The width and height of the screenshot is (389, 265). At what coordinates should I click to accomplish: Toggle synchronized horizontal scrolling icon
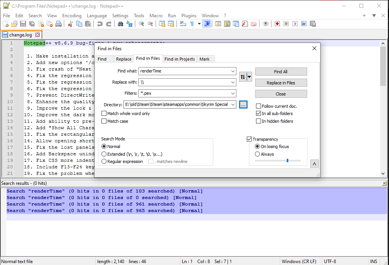point(171,24)
